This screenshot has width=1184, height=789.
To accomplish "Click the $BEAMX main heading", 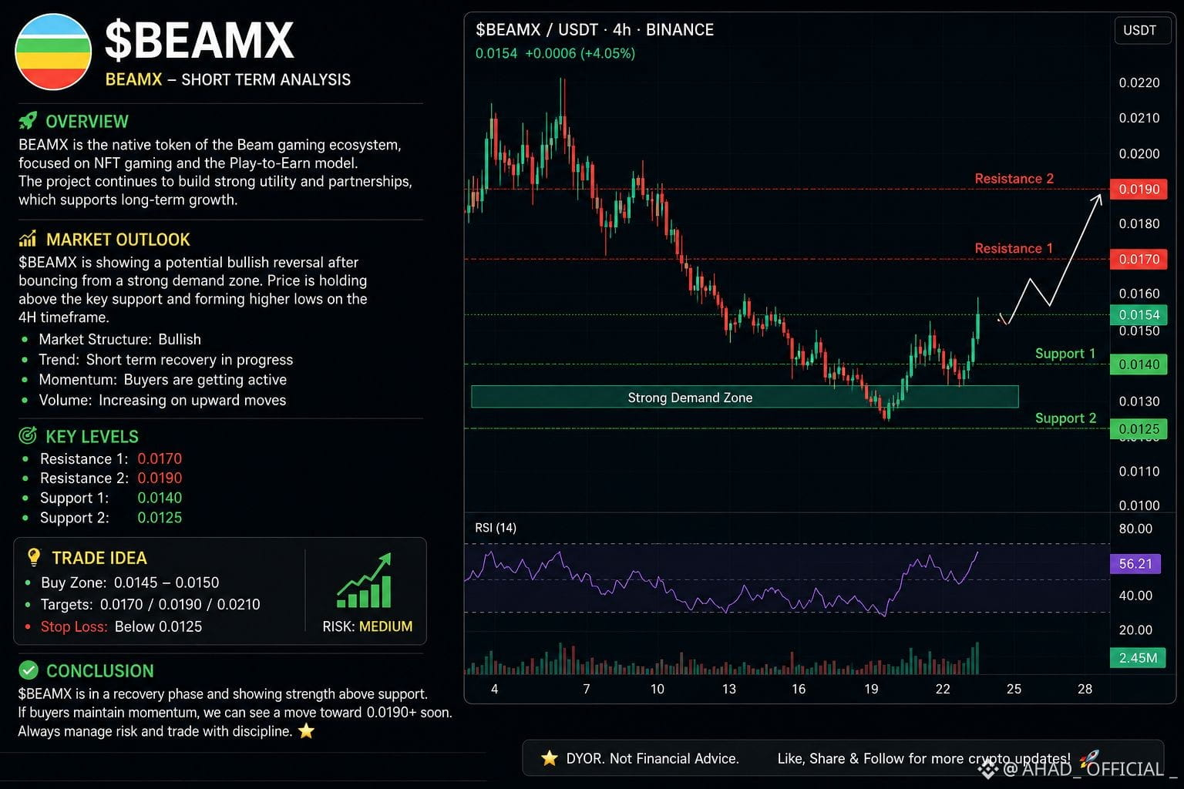I will click(x=199, y=40).
